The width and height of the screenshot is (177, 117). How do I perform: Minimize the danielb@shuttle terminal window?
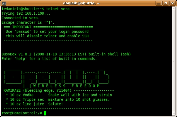[x=159, y=3]
